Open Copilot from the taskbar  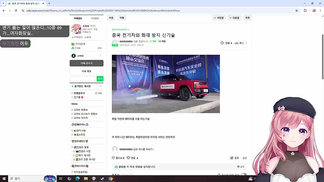[x=69, y=179]
